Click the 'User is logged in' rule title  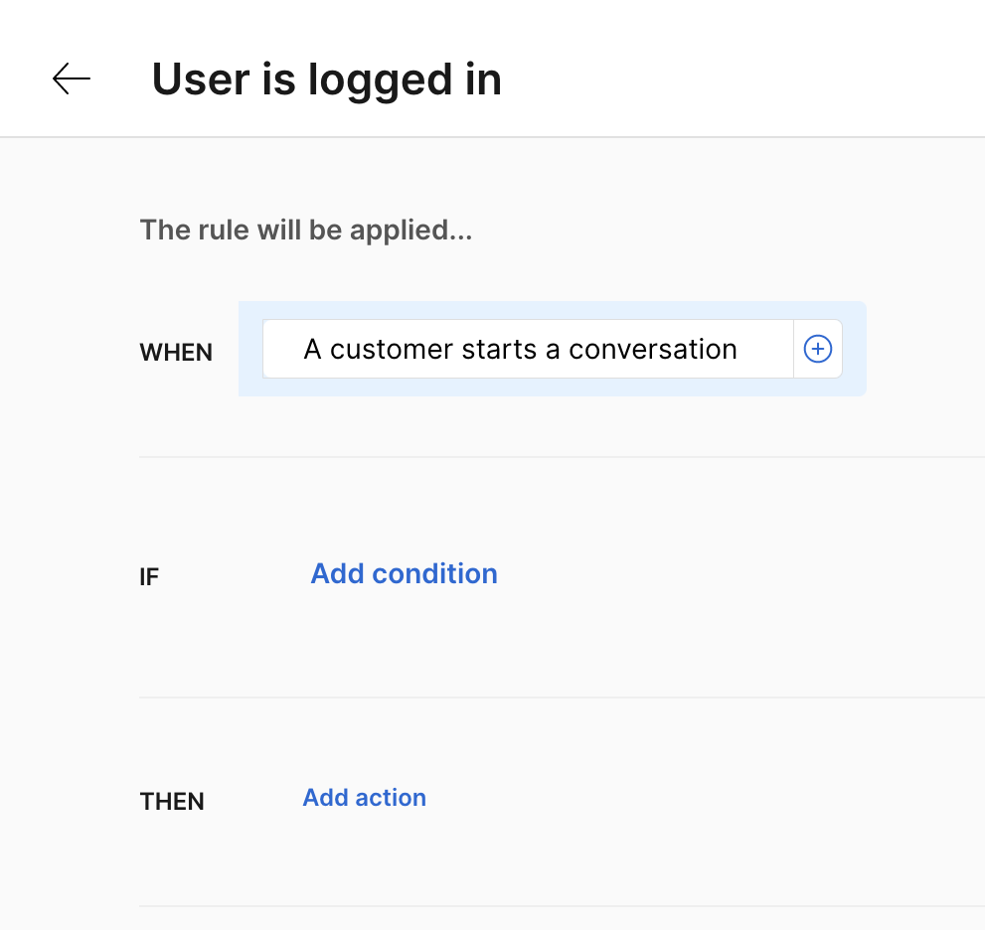(326, 79)
